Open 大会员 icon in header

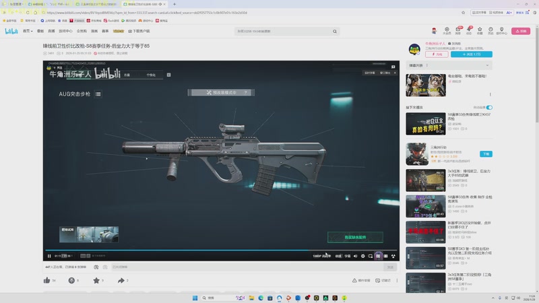pyautogui.click(x=447, y=31)
